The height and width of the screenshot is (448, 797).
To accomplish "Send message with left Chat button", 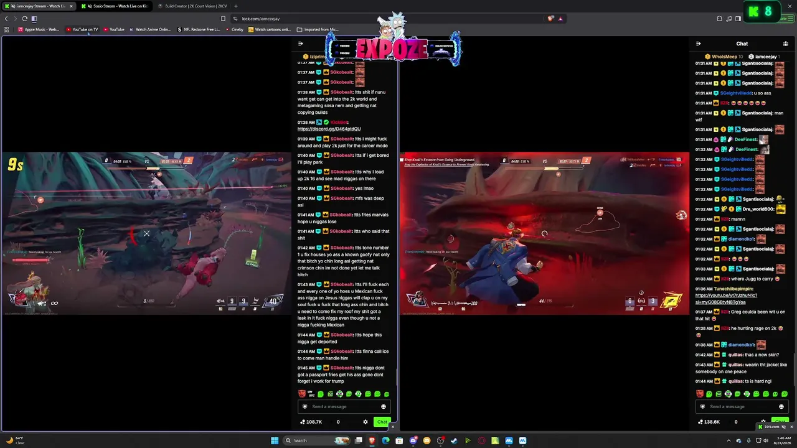I will click(x=382, y=422).
